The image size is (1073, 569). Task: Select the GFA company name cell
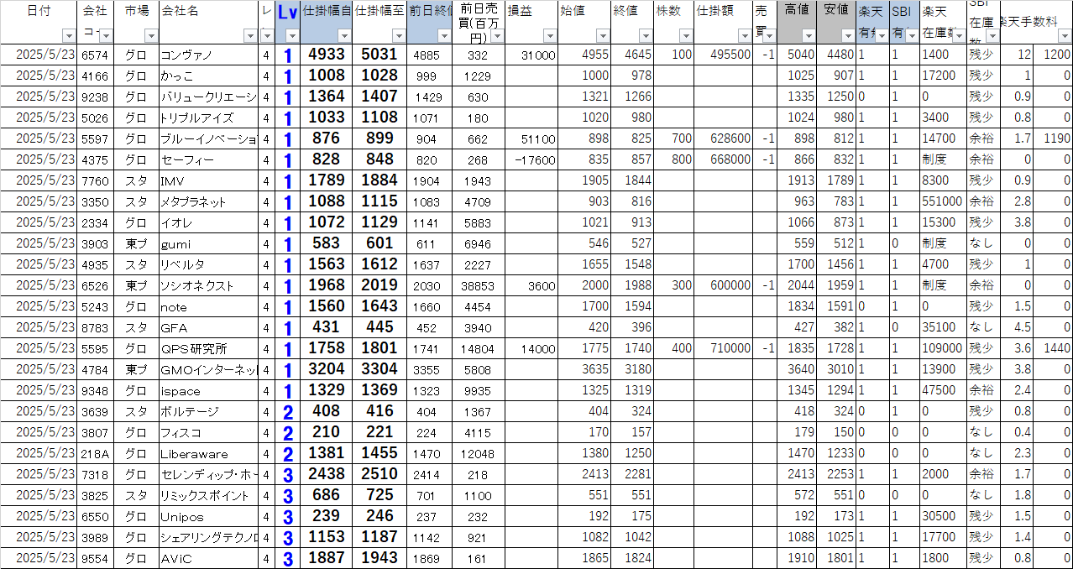(x=208, y=327)
